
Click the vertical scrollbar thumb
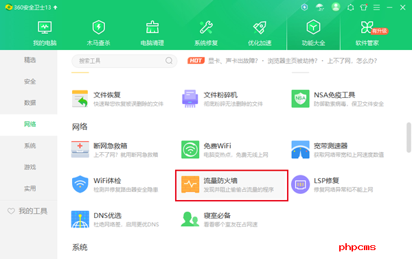(409, 137)
